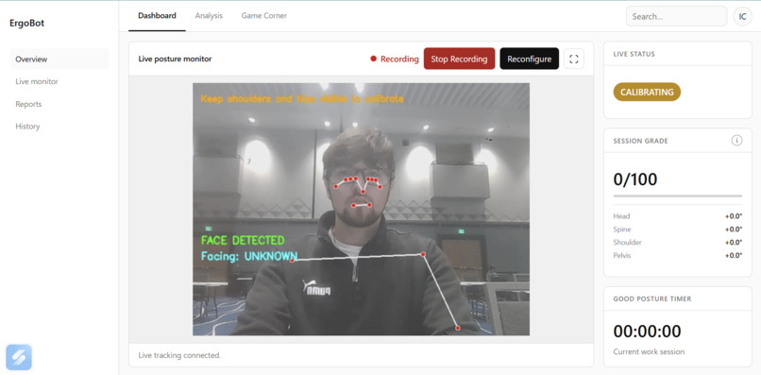Select Overview in the sidebar
Image resolution: width=761 pixels, height=375 pixels.
coord(59,60)
